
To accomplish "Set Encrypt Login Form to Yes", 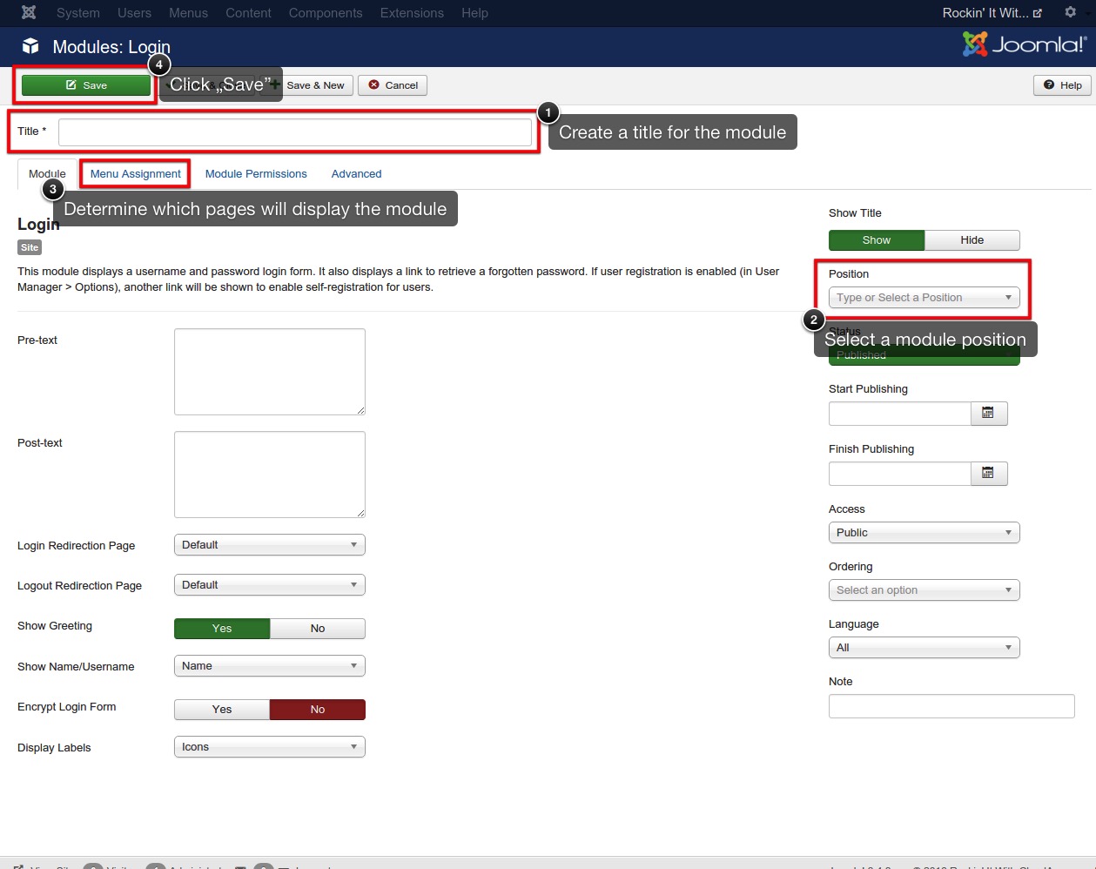I will click(x=222, y=710).
